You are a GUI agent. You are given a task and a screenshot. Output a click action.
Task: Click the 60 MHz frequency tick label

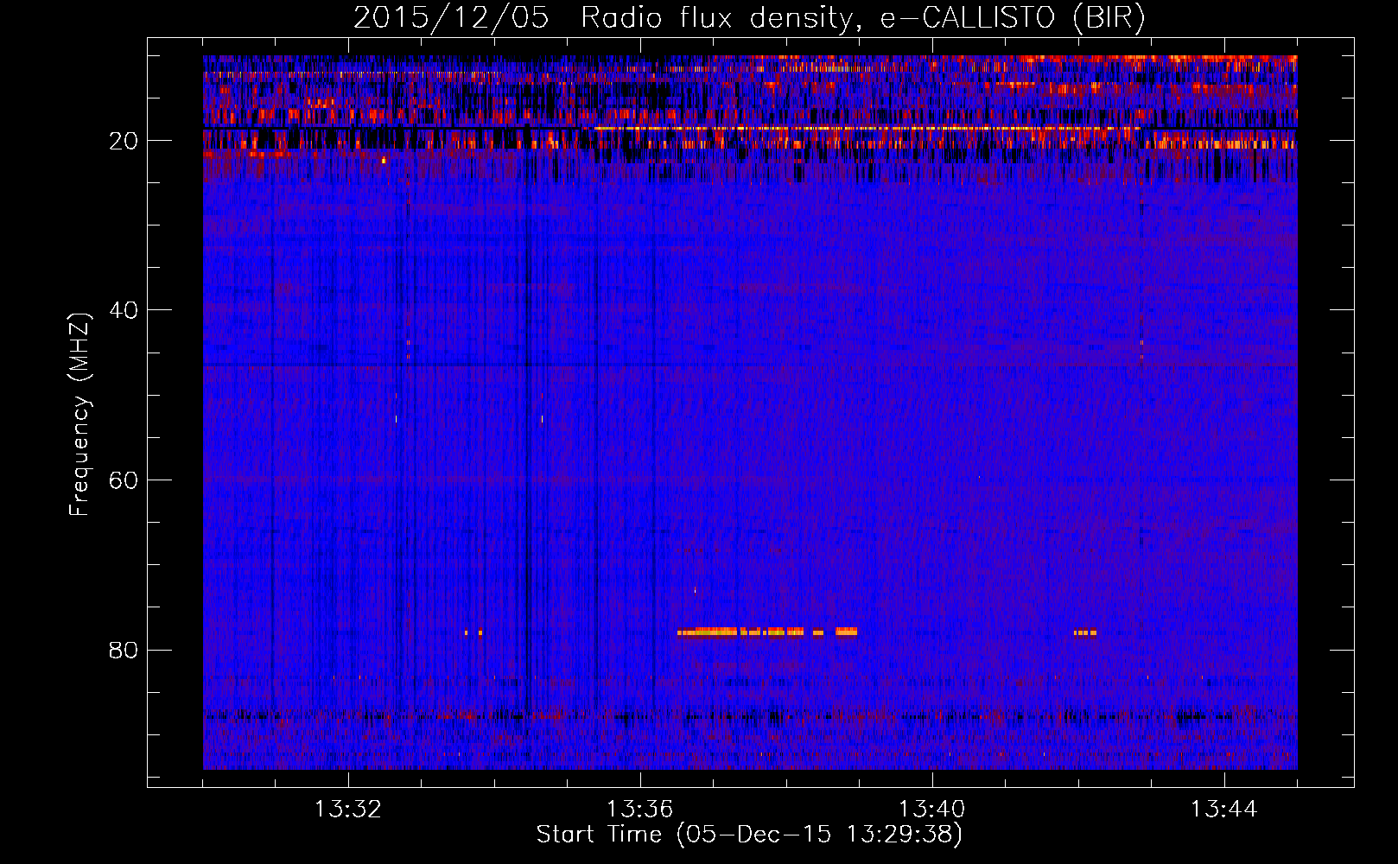(x=124, y=480)
